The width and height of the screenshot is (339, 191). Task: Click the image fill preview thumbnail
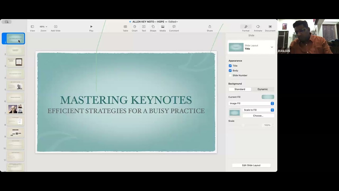(234, 113)
